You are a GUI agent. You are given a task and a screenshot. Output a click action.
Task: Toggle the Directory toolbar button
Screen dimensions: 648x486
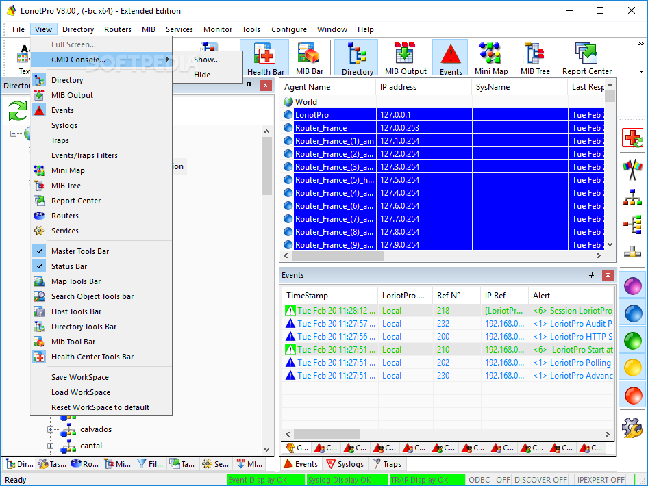357,57
